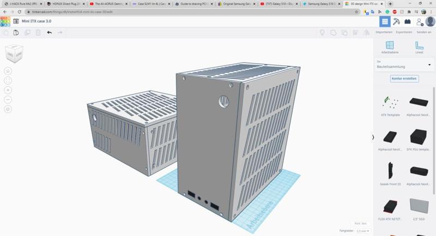Open the Tinkercad logo home link
This screenshot has width=436, height=236.
click(5, 21)
